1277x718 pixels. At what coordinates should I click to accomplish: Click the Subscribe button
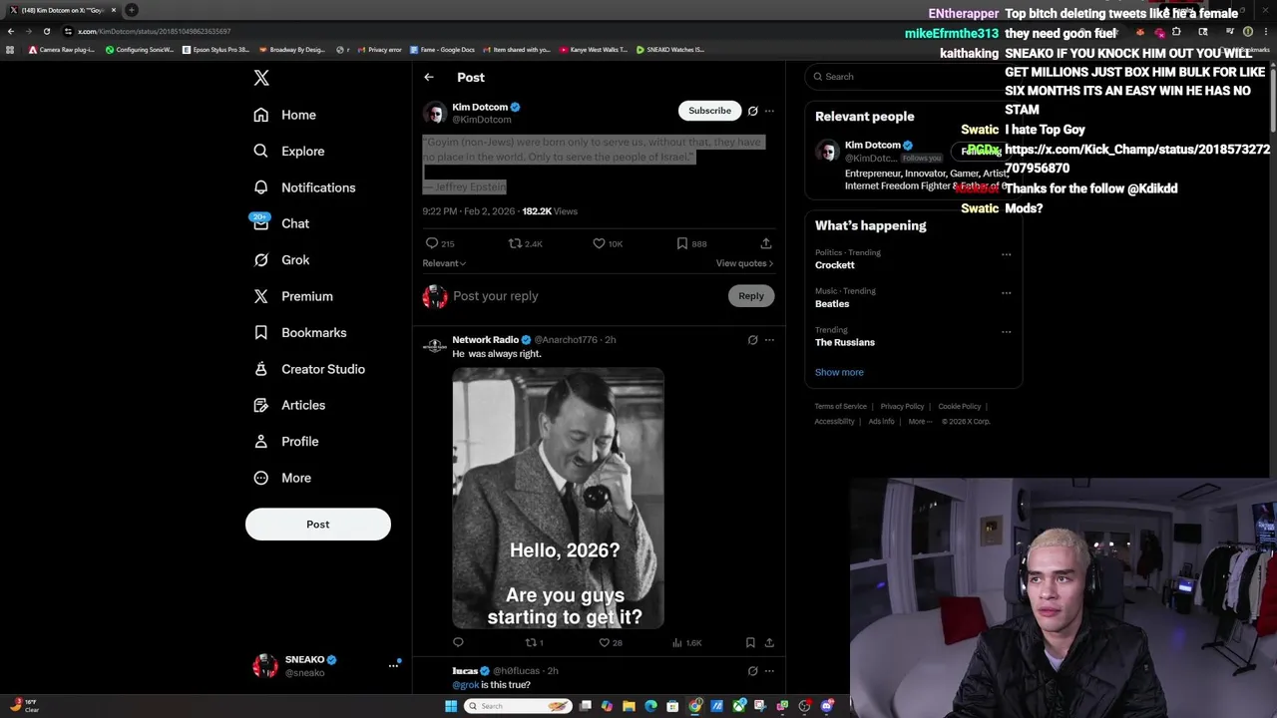[x=709, y=111]
